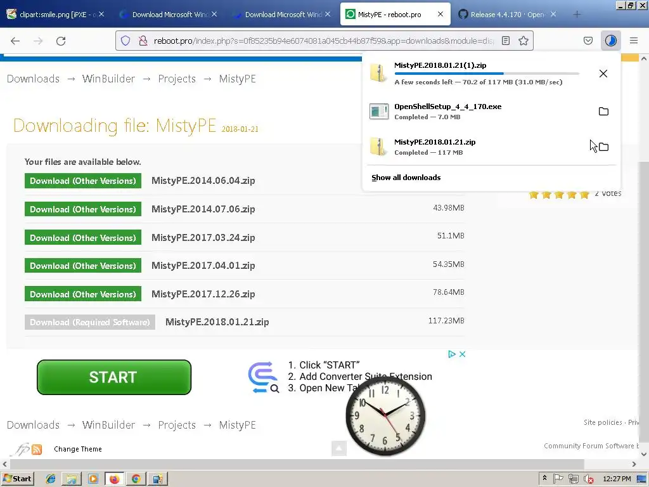Click the Show desktop tray icon
Viewport: 649px width, 487px height.
(642, 479)
